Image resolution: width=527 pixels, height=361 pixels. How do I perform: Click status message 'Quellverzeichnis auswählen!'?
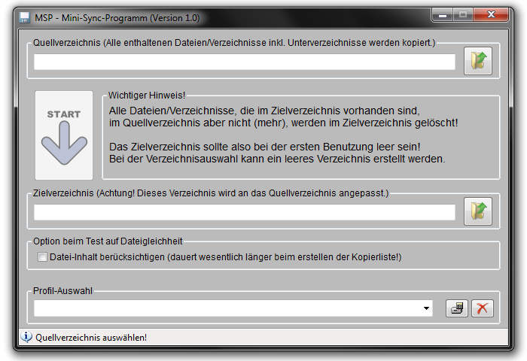(91, 338)
